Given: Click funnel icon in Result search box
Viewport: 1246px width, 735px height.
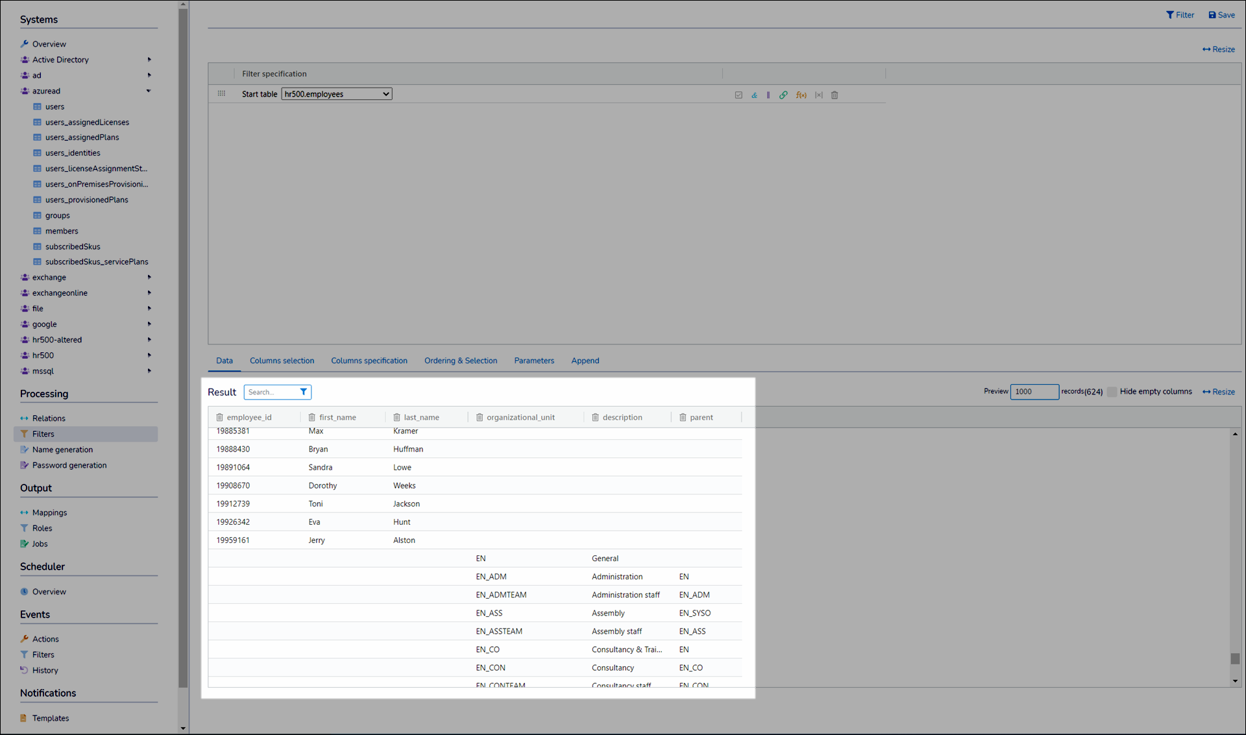Looking at the screenshot, I should (x=303, y=392).
